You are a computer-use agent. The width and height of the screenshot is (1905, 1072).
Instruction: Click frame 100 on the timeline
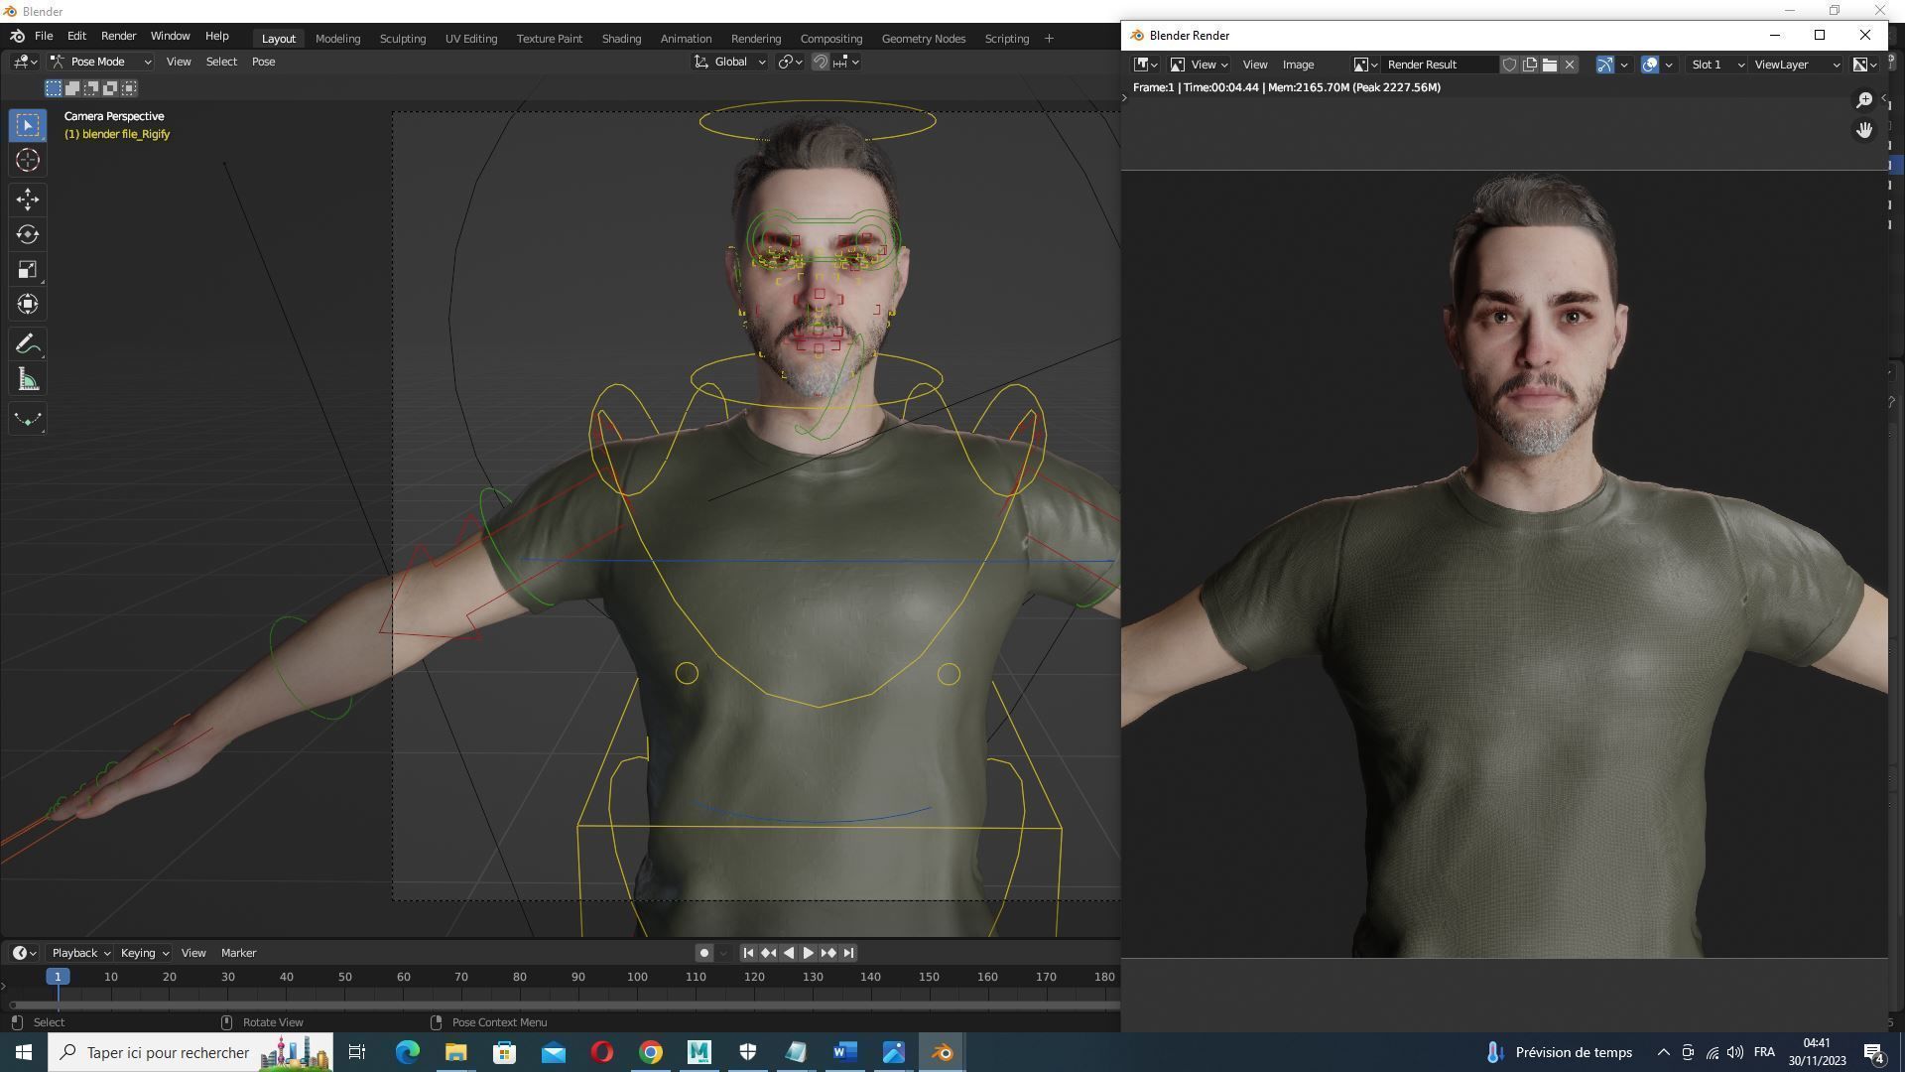pos(637,978)
